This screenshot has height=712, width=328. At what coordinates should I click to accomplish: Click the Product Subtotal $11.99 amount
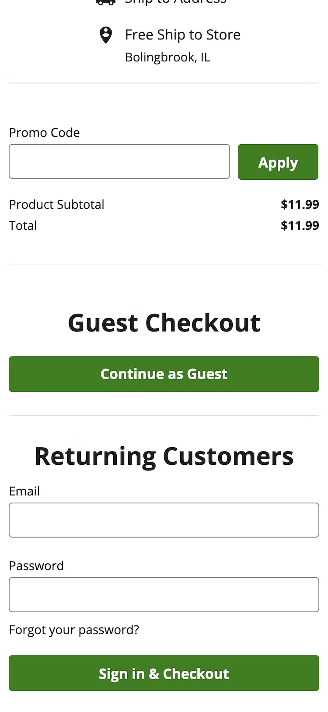tap(300, 204)
